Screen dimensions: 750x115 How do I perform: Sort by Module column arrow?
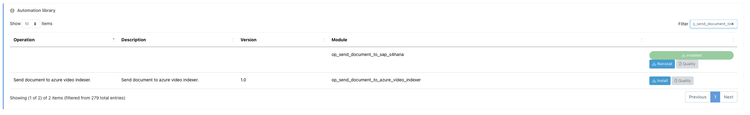pos(642,40)
